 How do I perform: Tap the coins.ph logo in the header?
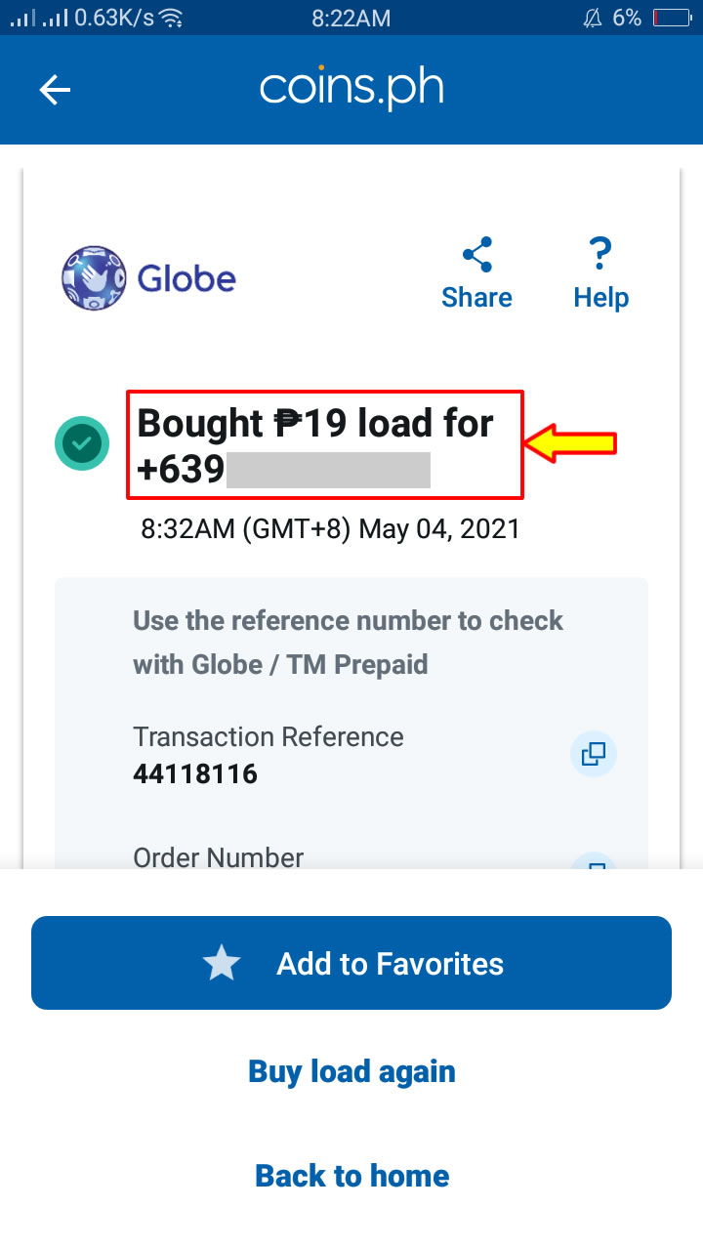pos(351,88)
